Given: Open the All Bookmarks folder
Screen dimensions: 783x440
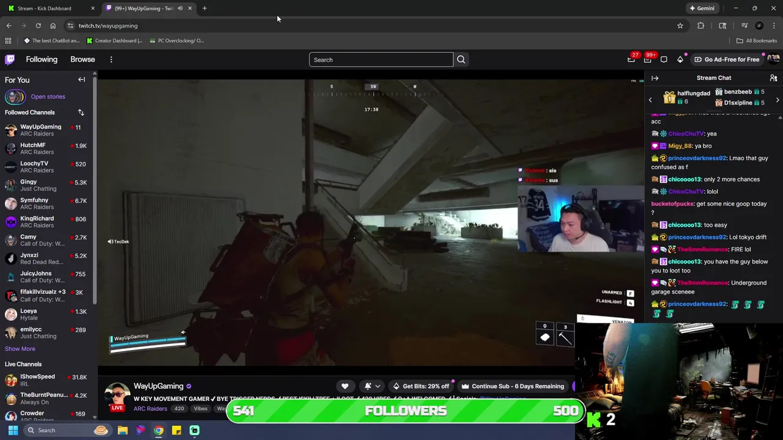Looking at the screenshot, I should coord(757,41).
